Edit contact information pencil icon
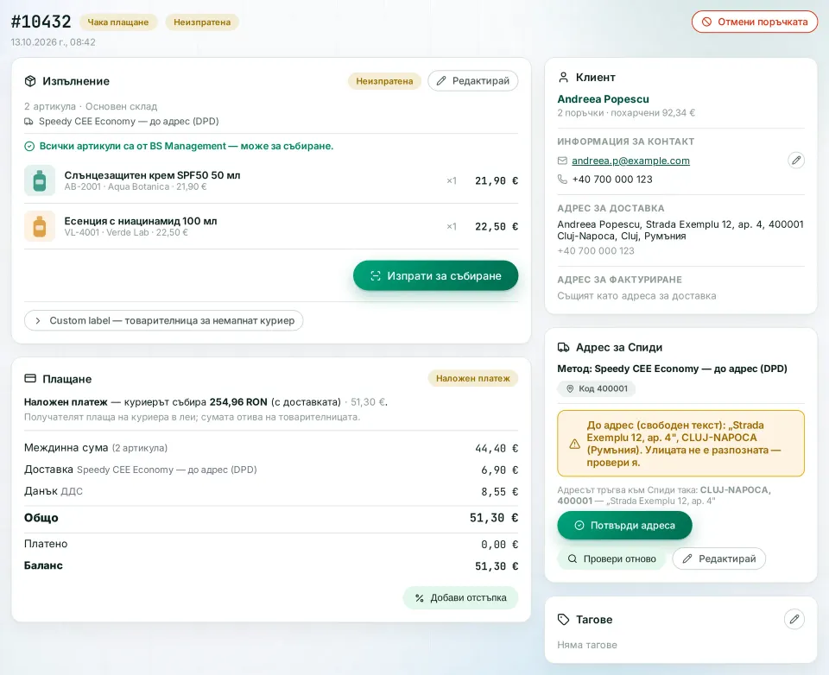Viewport: 829px width, 675px height. click(795, 161)
